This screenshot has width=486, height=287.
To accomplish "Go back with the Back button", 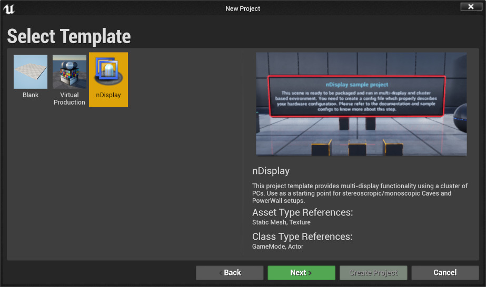I will [x=230, y=273].
